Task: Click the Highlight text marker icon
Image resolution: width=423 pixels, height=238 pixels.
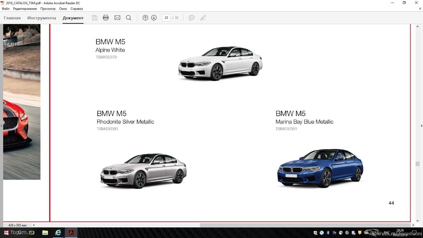Action: (203, 18)
